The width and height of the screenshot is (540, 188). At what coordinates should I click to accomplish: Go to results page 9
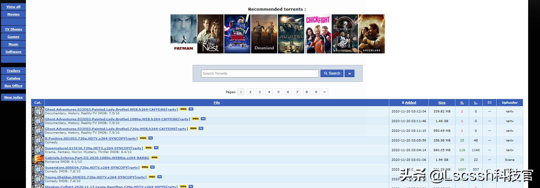point(316,92)
